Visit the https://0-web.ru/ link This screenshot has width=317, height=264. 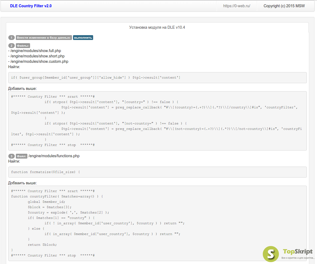tap(236, 6)
